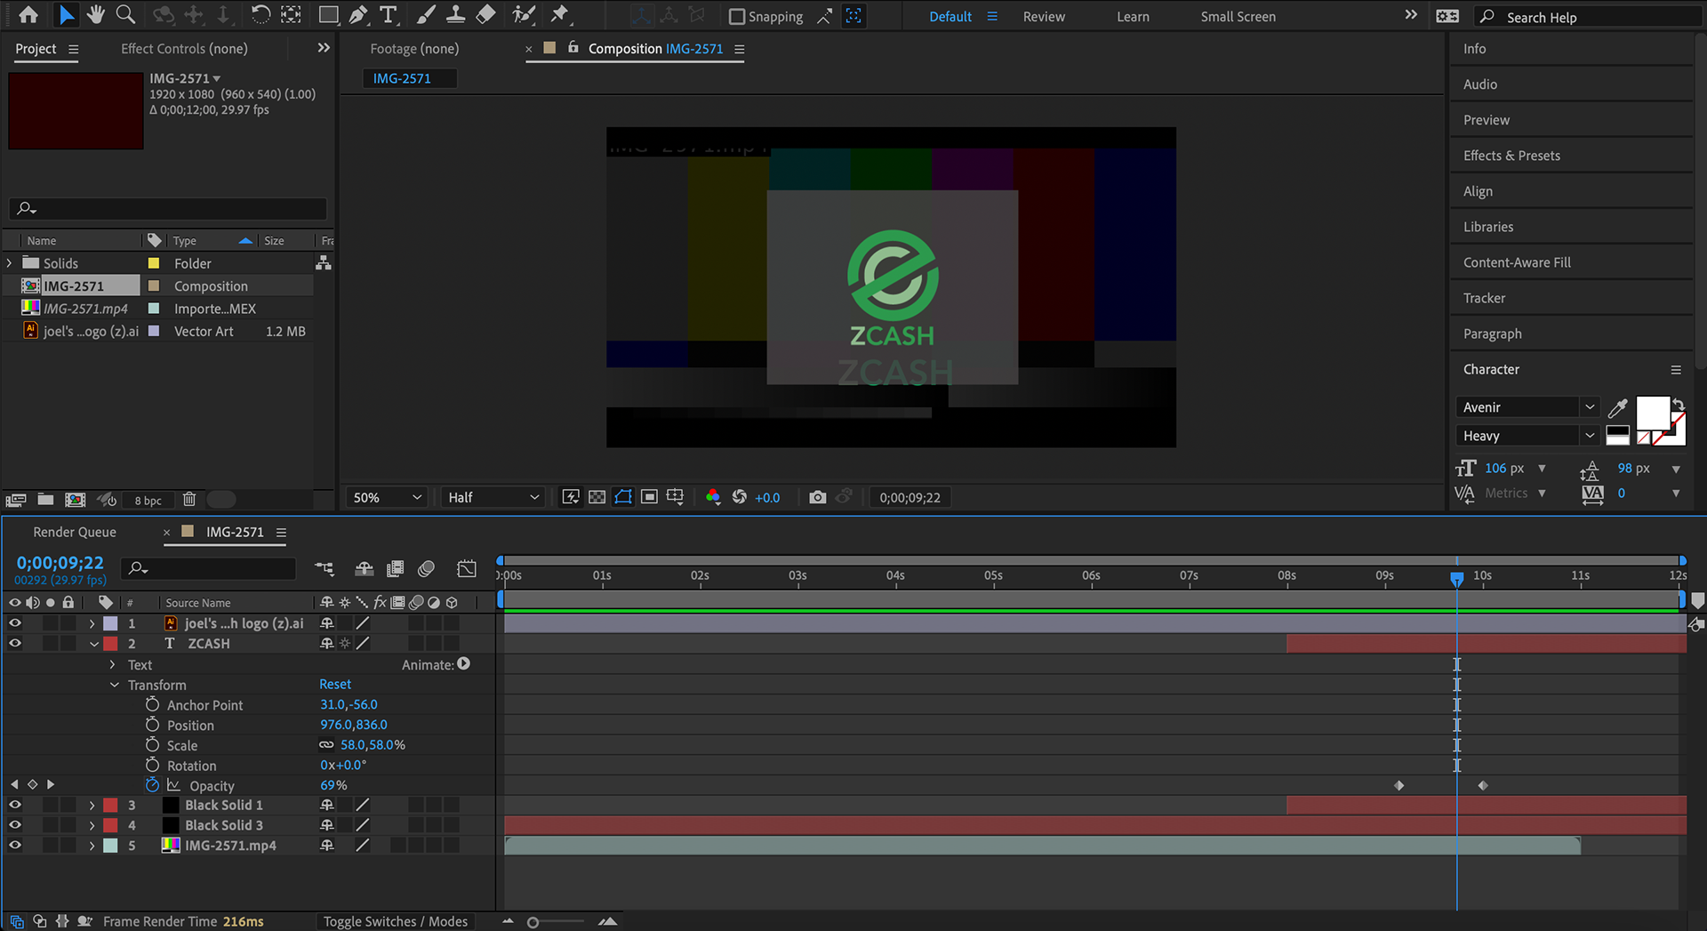Open the composition mini-flowchart
The height and width of the screenshot is (931, 1707).
pos(325,568)
